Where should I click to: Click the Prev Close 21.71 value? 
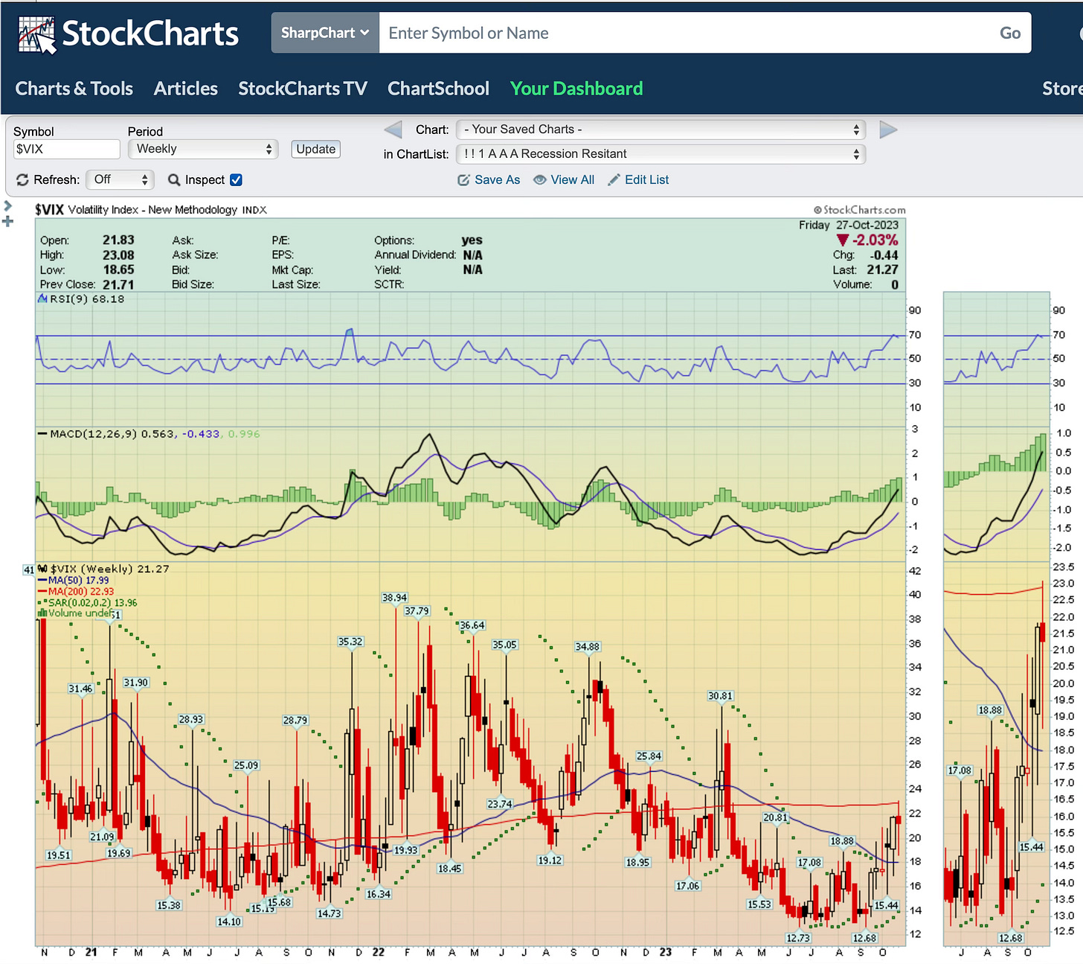[118, 284]
